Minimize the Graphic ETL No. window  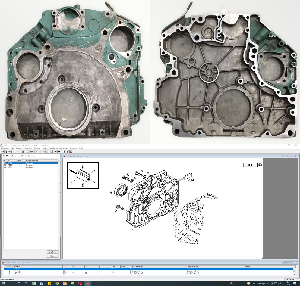coord(285,156)
